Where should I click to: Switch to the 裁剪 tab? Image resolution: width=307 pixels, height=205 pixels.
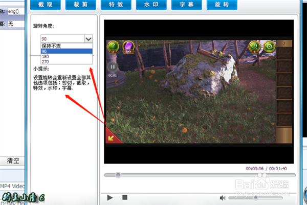(81, 5)
